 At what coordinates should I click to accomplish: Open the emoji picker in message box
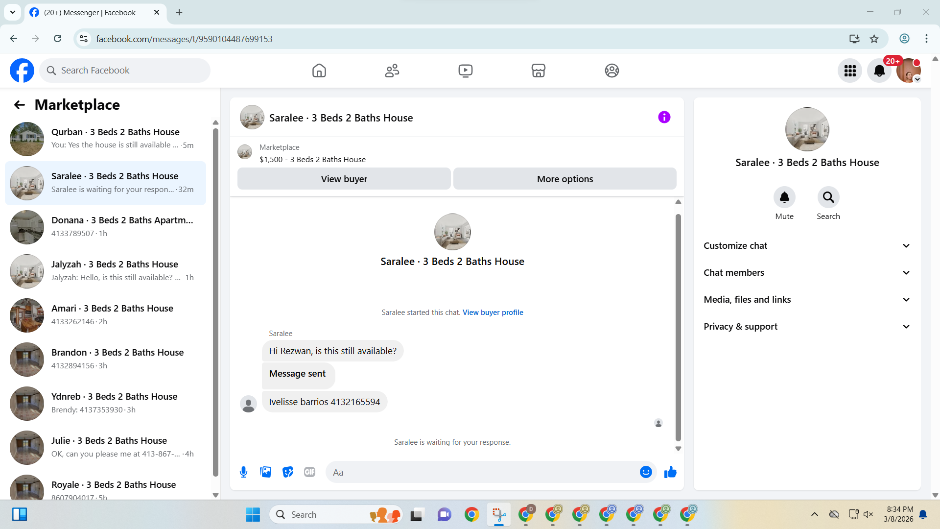646,472
